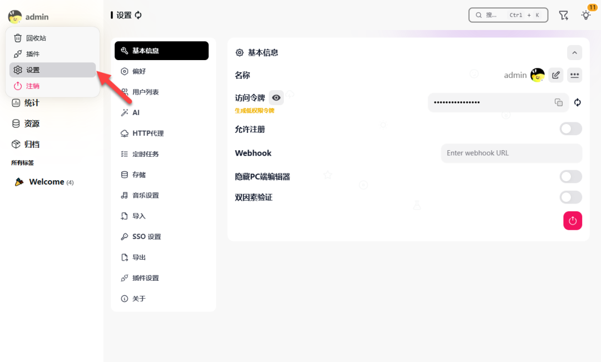Copy the access token with the copy icon
The width and height of the screenshot is (601, 362).
559,102
